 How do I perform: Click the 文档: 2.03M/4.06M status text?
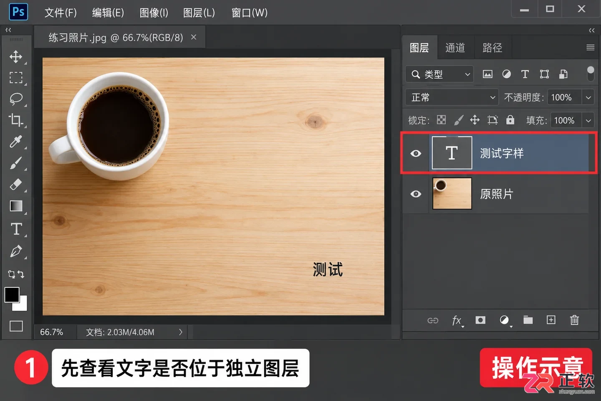[x=120, y=332]
